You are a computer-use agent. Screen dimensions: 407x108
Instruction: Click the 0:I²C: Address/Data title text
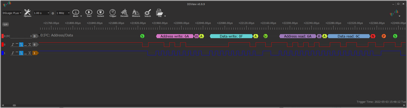click(x=57, y=35)
